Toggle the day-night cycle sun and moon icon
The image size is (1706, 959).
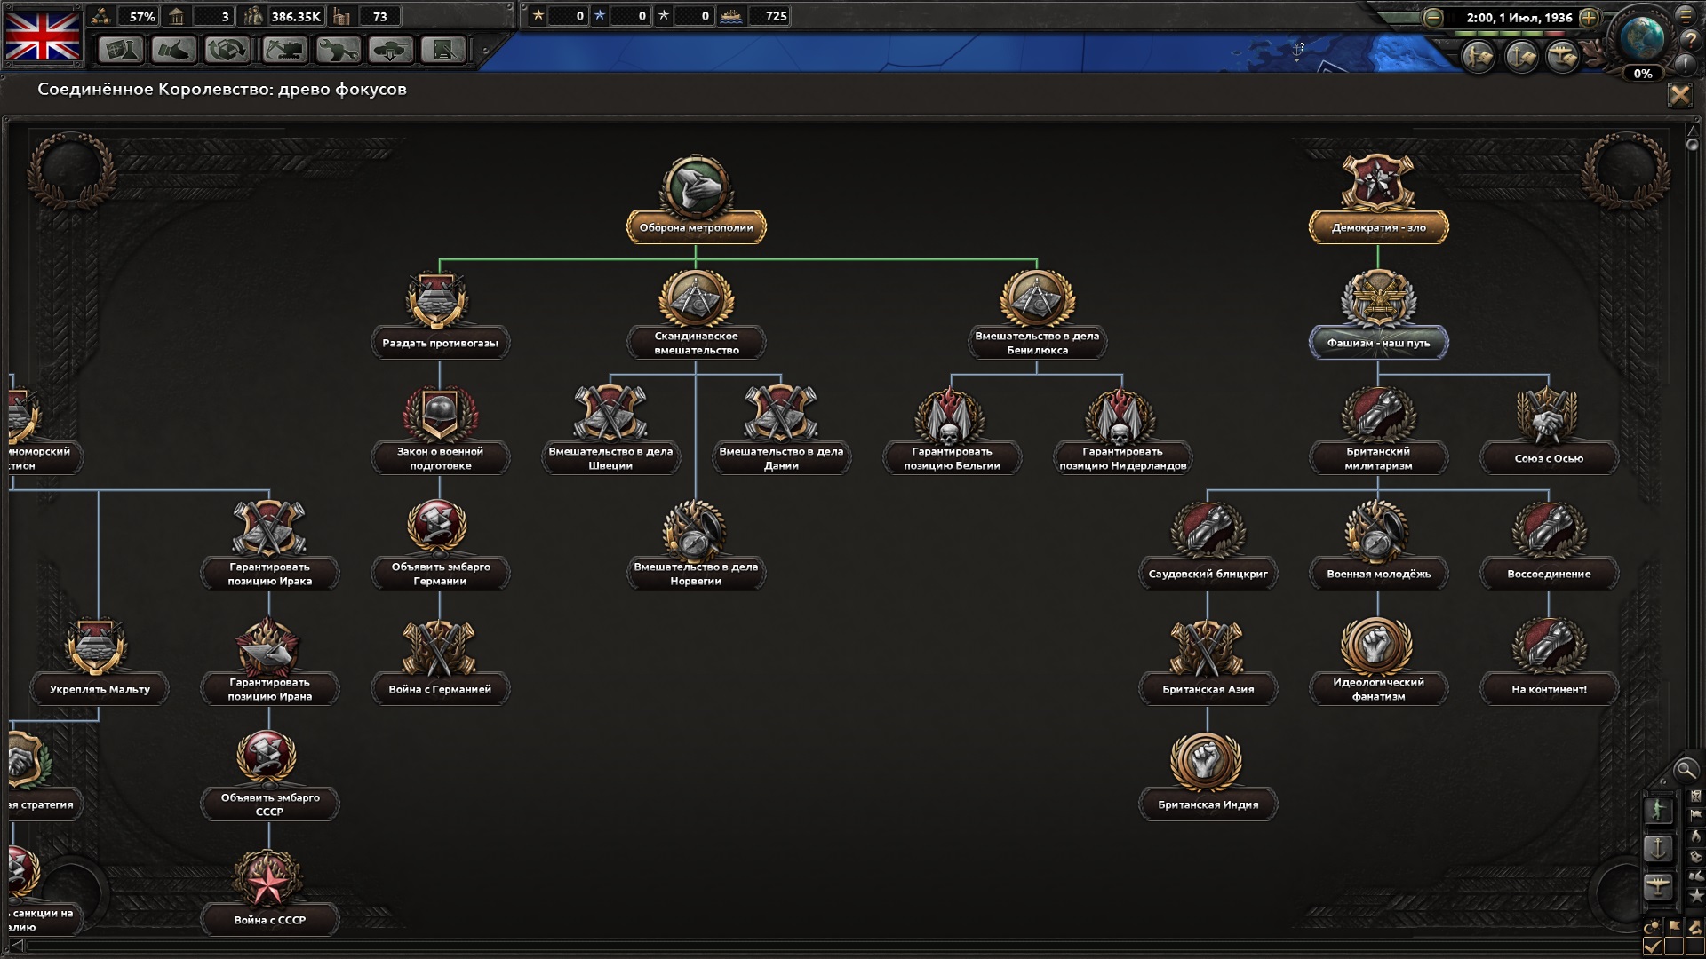[x=1652, y=927]
